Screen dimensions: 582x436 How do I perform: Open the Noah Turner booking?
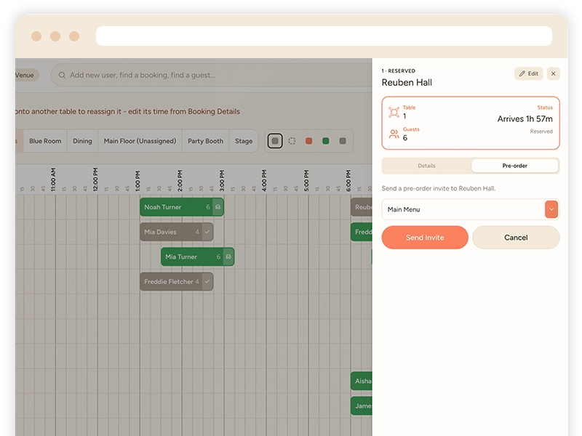tap(181, 207)
